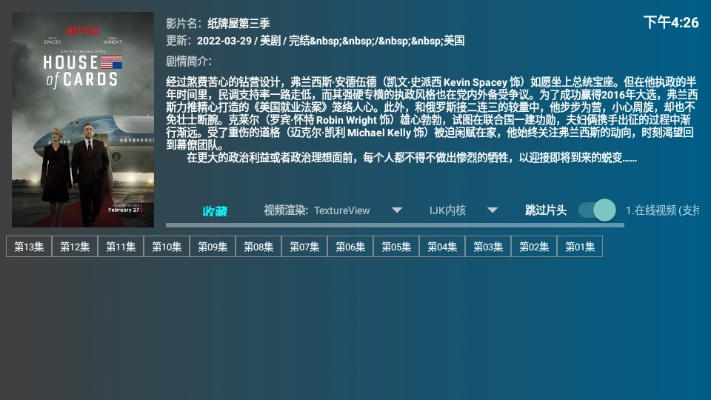Choose episode 第09集
The width and height of the screenshot is (711, 400).
pos(213,247)
